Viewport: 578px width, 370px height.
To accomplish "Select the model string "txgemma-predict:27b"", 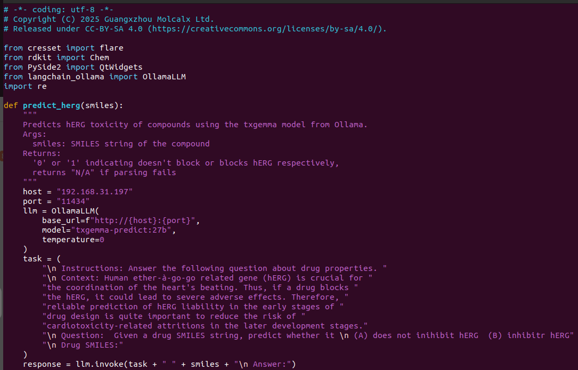I will (x=121, y=230).
